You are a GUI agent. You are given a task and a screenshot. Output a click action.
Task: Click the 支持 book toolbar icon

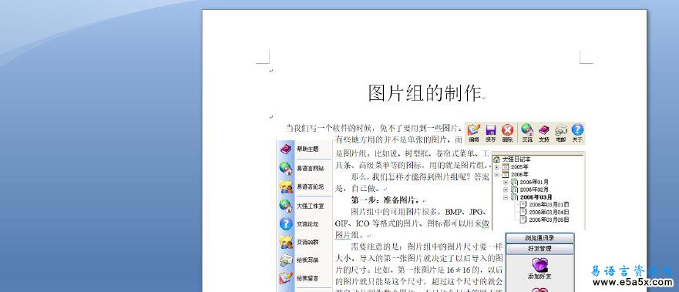[x=544, y=129]
